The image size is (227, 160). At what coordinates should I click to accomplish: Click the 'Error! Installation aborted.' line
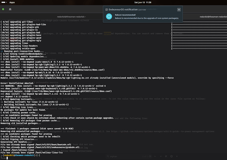(17, 83)
